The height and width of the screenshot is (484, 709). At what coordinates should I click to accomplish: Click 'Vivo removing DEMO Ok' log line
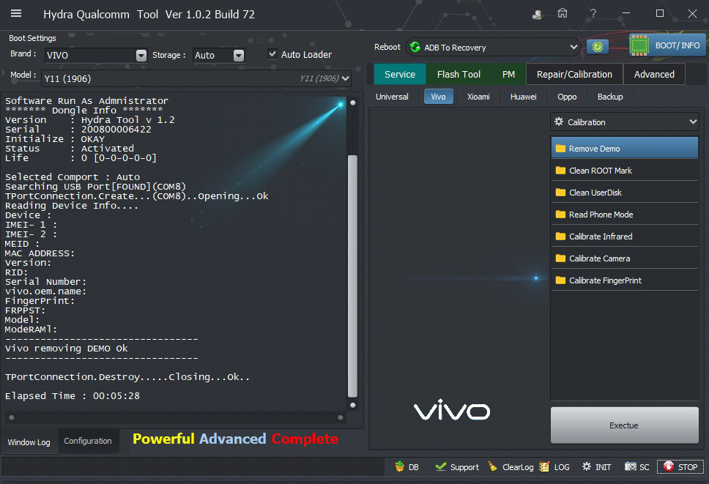pos(67,349)
